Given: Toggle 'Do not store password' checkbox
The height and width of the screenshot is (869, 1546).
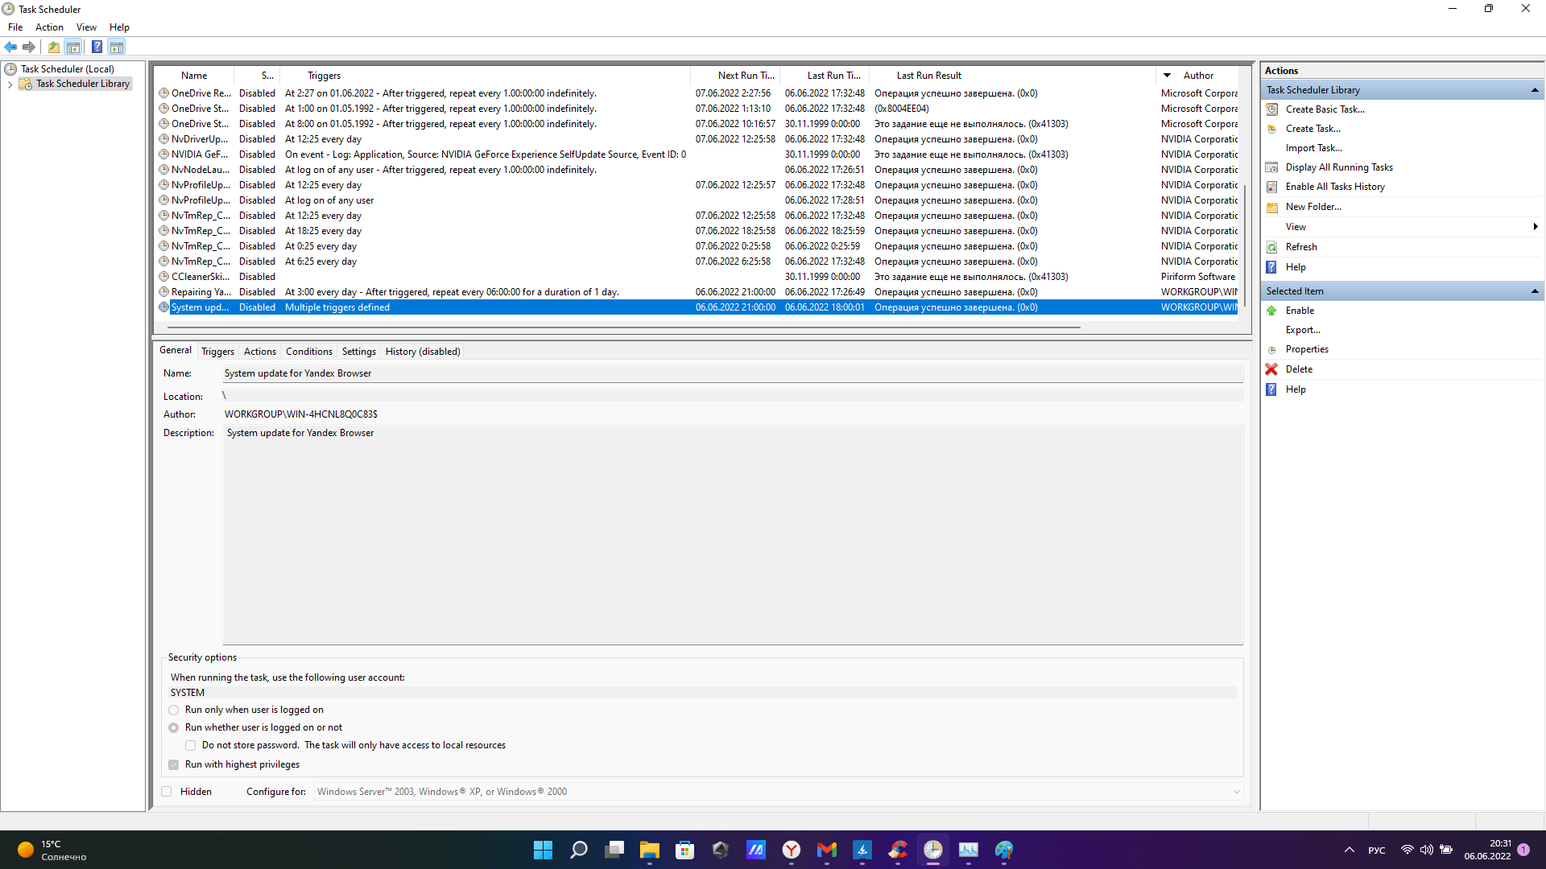Looking at the screenshot, I should tap(191, 746).
